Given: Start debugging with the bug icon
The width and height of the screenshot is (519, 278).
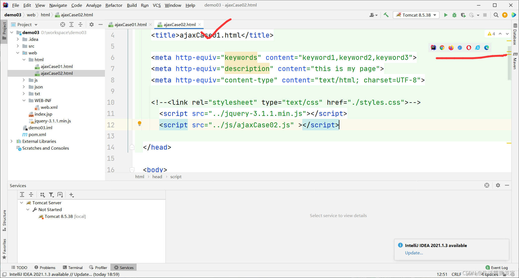Looking at the screenshot, I should pos(454,15).
